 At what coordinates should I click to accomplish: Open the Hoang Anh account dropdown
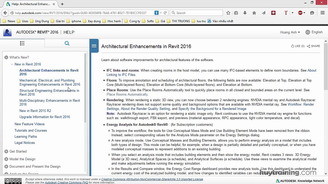290,32
